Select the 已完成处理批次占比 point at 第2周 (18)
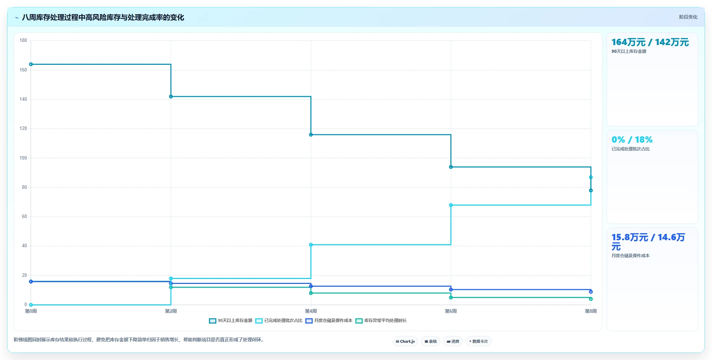Image resolution: width=712 pixels, height=360 pixels. point(171,278)
